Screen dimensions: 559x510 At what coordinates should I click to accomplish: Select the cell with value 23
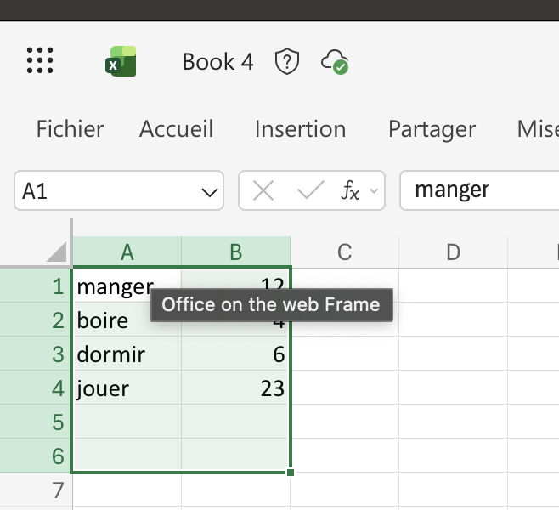click(x=236, y=388)
